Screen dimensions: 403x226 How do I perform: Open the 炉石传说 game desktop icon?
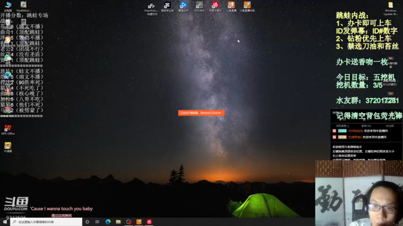pos(199,7)
